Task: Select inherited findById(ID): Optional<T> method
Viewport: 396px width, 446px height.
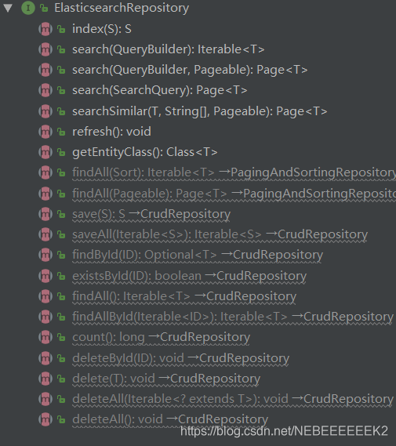Action: point(198,255)
